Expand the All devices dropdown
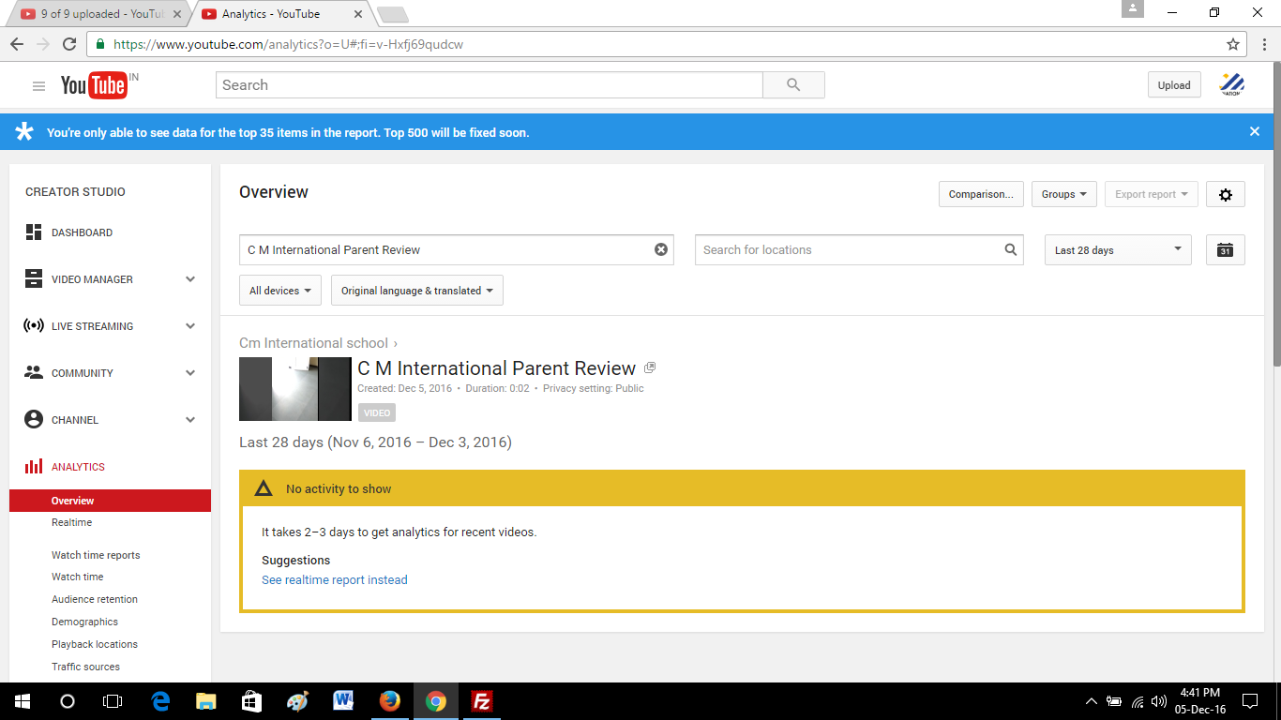Viewport: 1281px width, 720px height. [x=279, y=291]
